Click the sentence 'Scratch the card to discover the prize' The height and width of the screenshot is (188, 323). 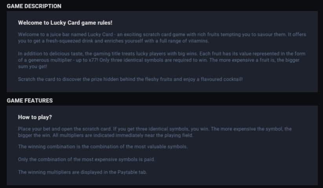pos(130,79)
